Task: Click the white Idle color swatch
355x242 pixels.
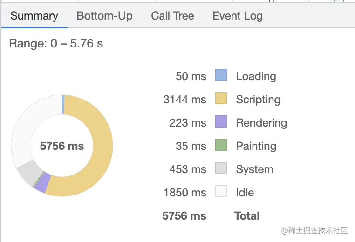Action: 221,192
